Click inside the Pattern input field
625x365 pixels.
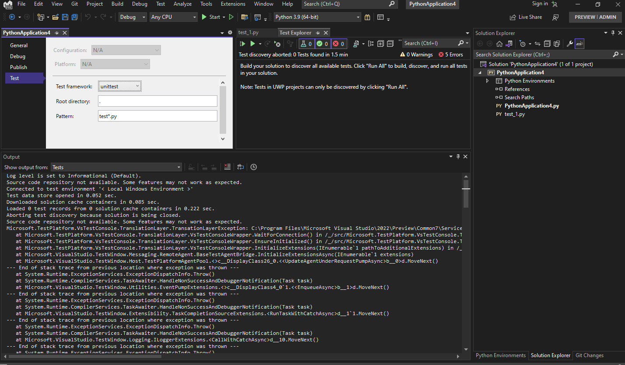(157, 115)
